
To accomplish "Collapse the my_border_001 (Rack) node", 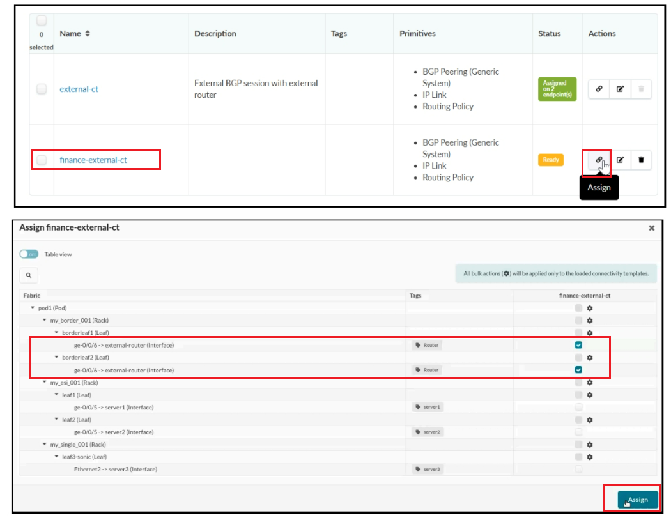I will tap(44, 320).
